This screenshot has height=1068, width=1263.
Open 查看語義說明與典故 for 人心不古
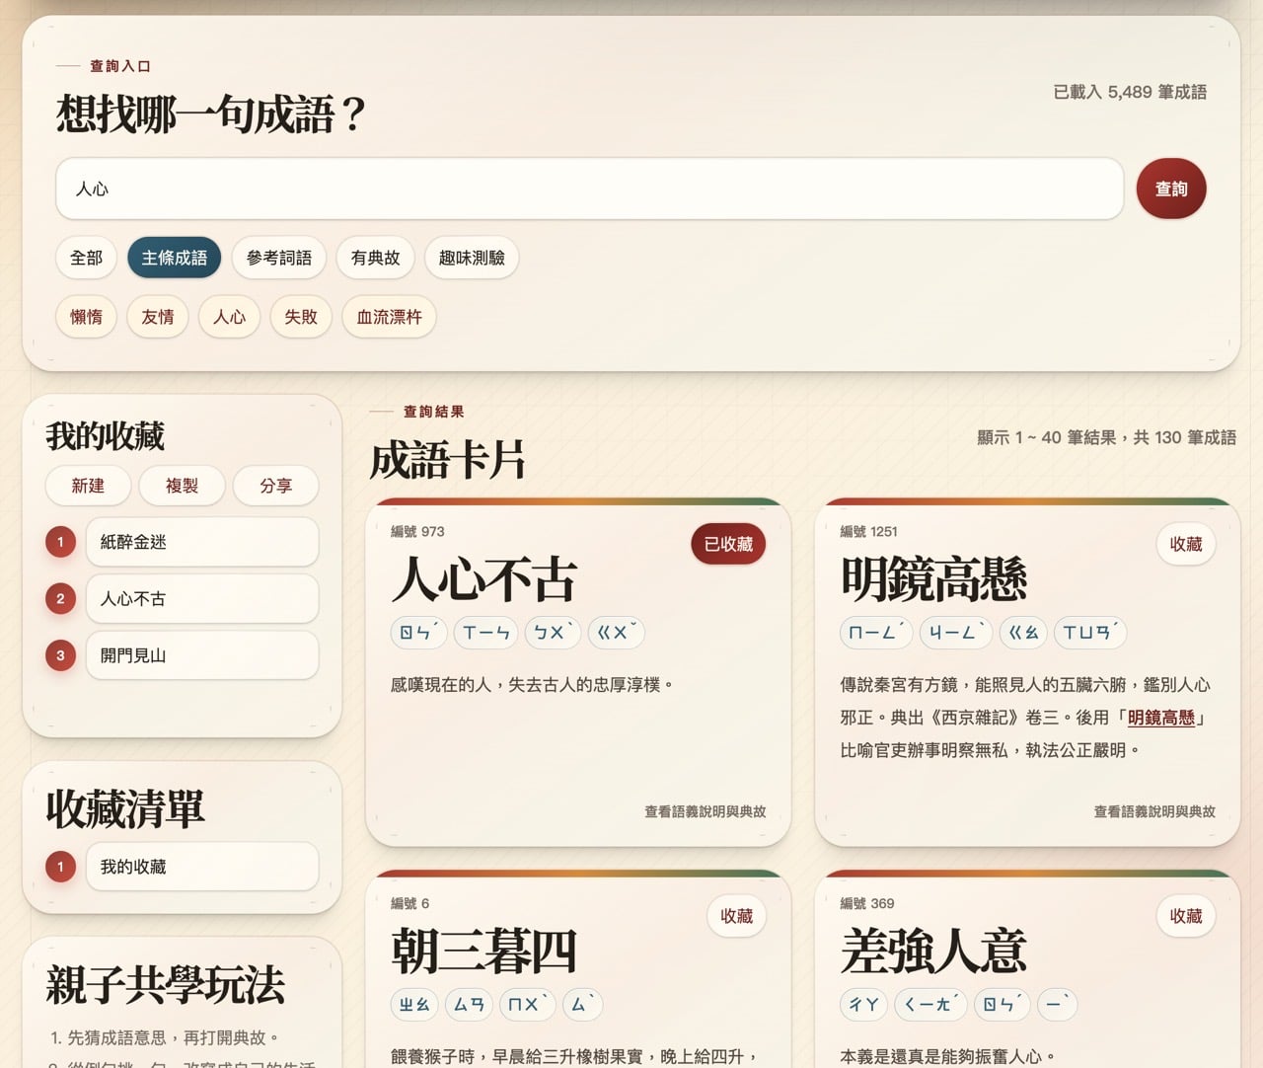[706, 811]
